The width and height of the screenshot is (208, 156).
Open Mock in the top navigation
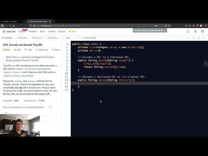(43, 32)
